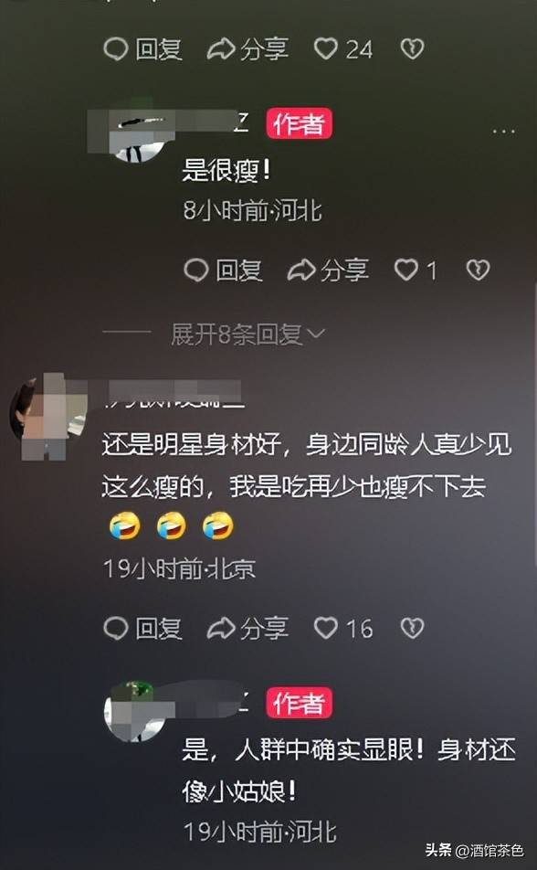Open the author's avatar on '是很瘦!' reply
Screen dimensions: 537x870
[x=138, y=133]
